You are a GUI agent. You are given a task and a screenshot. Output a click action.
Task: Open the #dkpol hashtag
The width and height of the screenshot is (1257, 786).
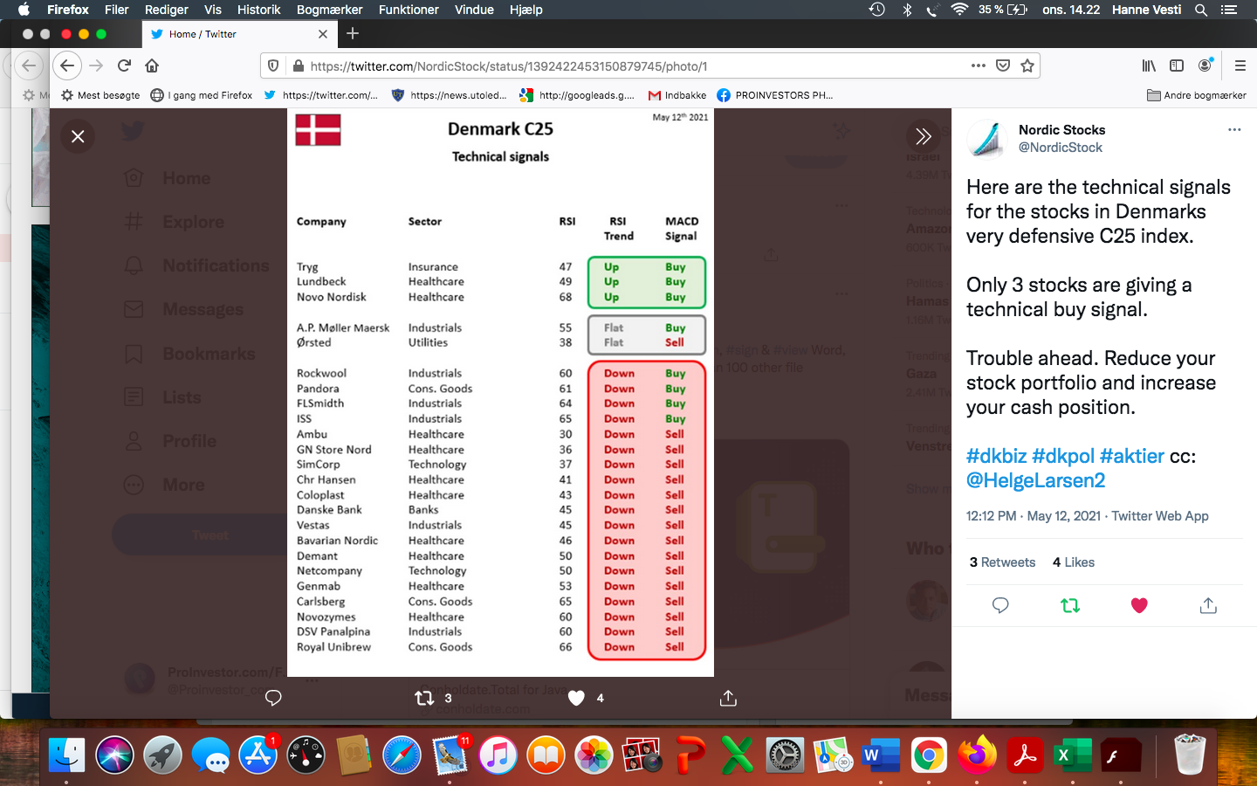click(x=1063, y=456)
